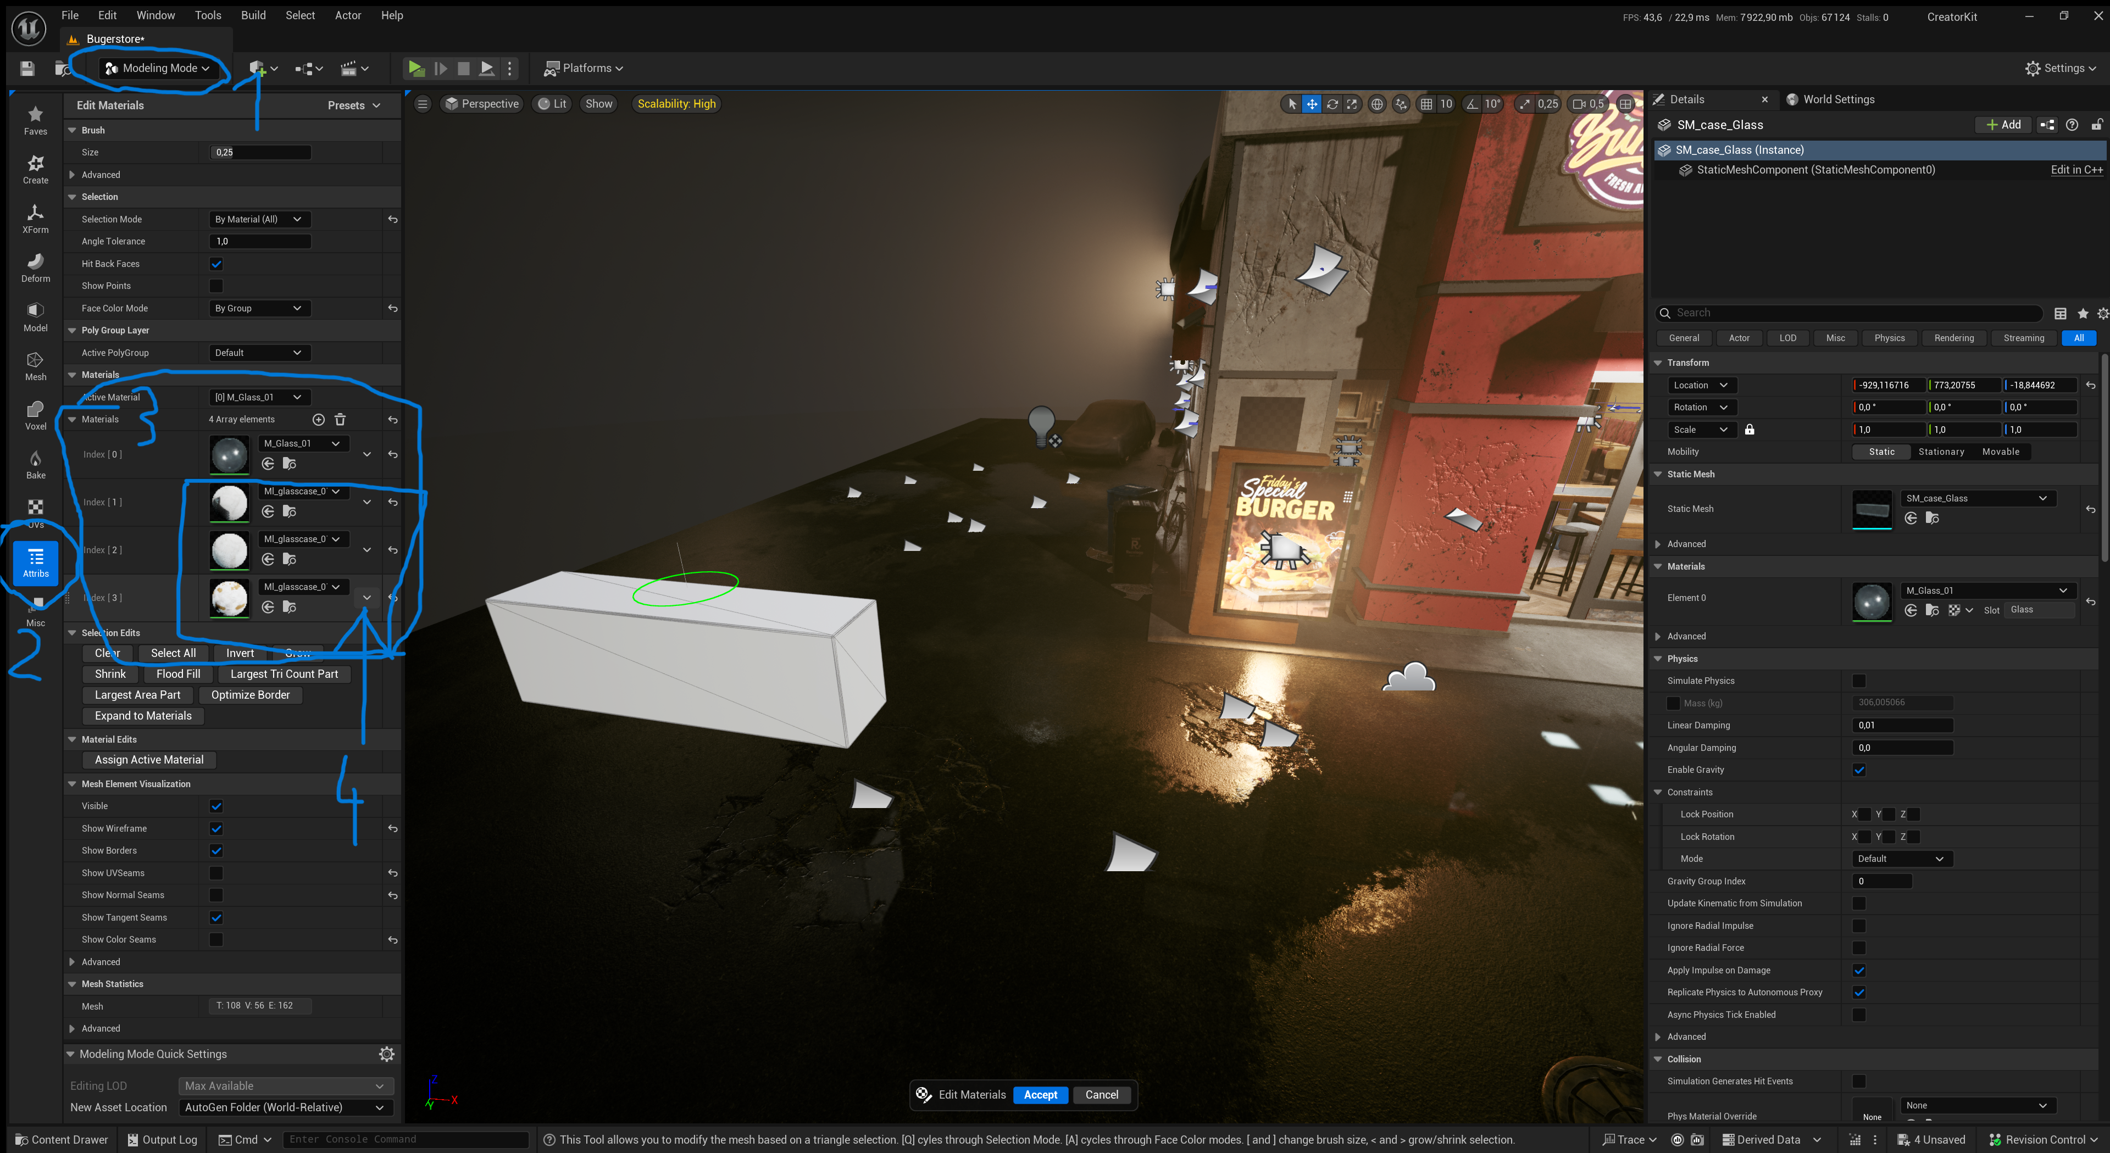The height and width of the screenshot is (1153, 2110).
Task: Switch to the World Settings tab
Action: (1839, 99)
